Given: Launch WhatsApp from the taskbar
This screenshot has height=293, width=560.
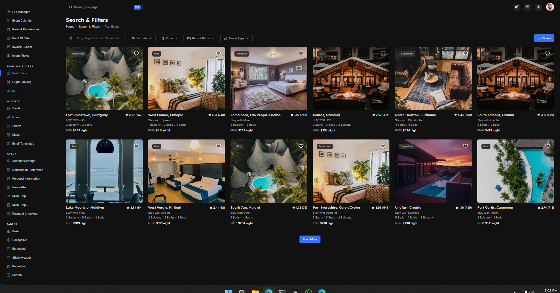Looking at the screenshot, I should [x=308, y=291].
